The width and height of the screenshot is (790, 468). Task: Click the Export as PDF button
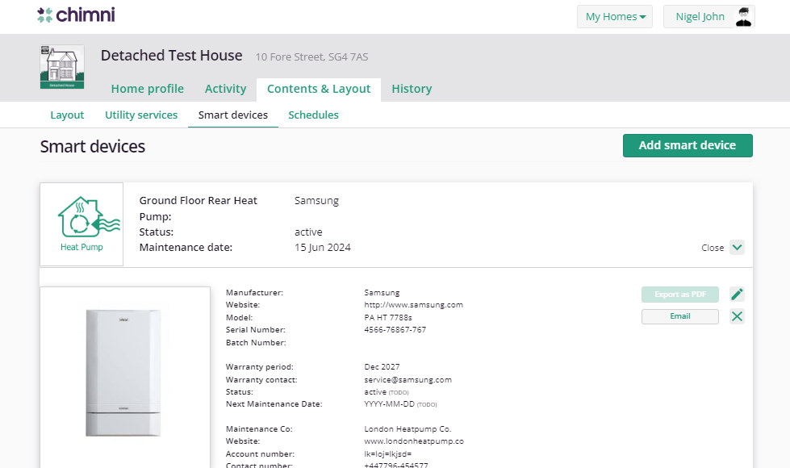(x=679, y=295)
